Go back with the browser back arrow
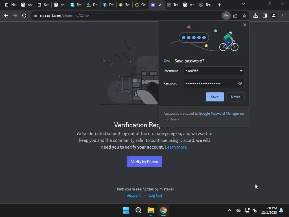This screenshot has height=217, width=289. click(x=6, y=16)
